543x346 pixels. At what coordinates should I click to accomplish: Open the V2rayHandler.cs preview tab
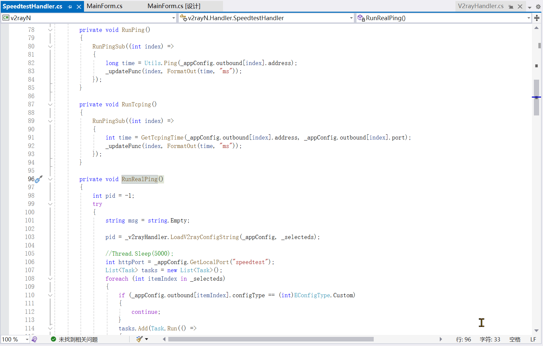(x=480, y=6)
